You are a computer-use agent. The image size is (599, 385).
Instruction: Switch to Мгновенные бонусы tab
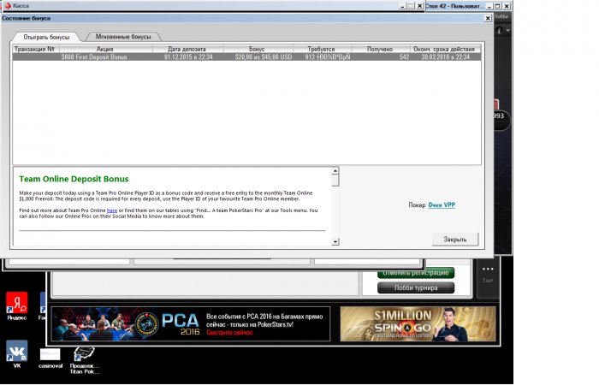click(123, 37)
